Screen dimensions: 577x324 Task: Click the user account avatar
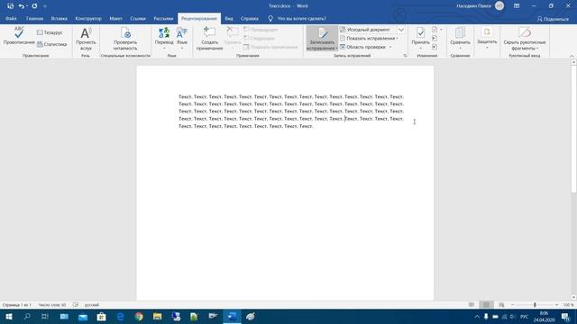click(499, 6)
